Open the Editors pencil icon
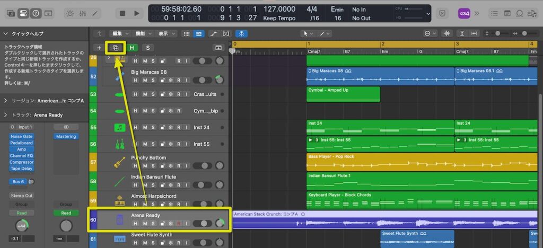 click(x=94, y=13)
